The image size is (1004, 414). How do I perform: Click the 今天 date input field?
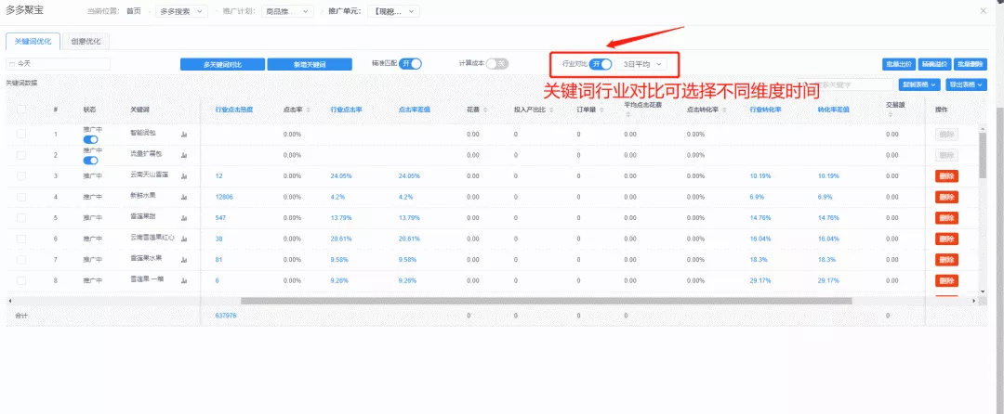pos(58,64)
